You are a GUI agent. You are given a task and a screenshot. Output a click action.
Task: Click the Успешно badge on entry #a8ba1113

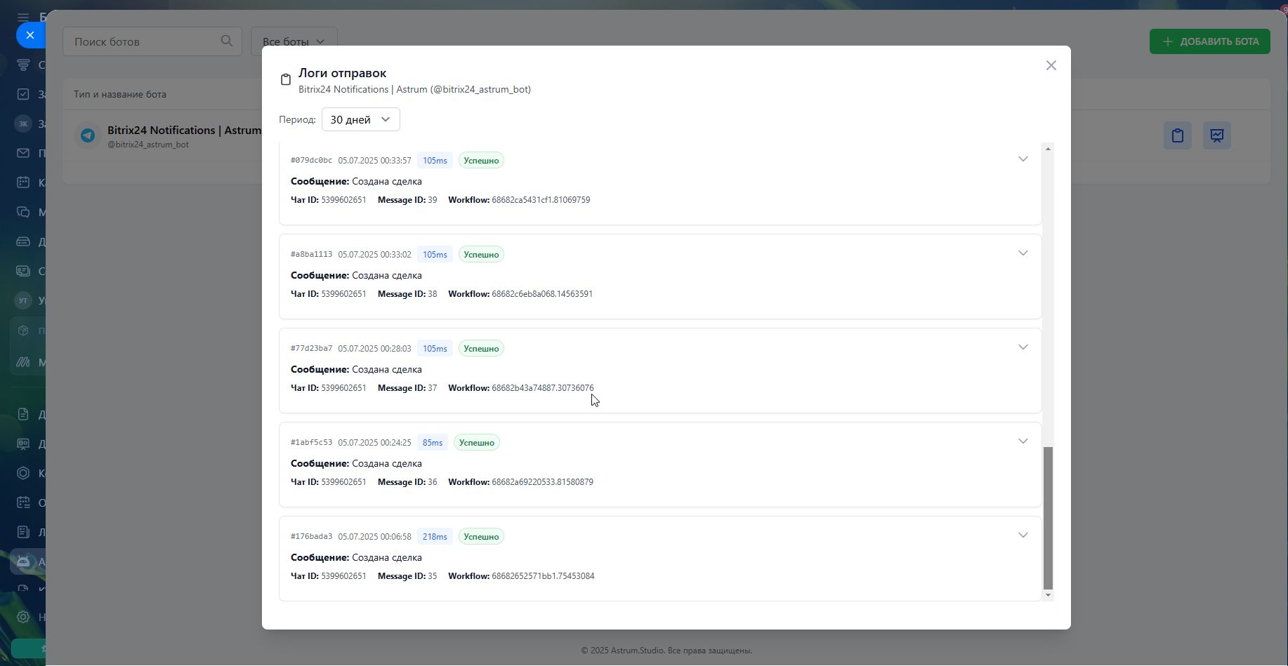click(x=481, y=255)
